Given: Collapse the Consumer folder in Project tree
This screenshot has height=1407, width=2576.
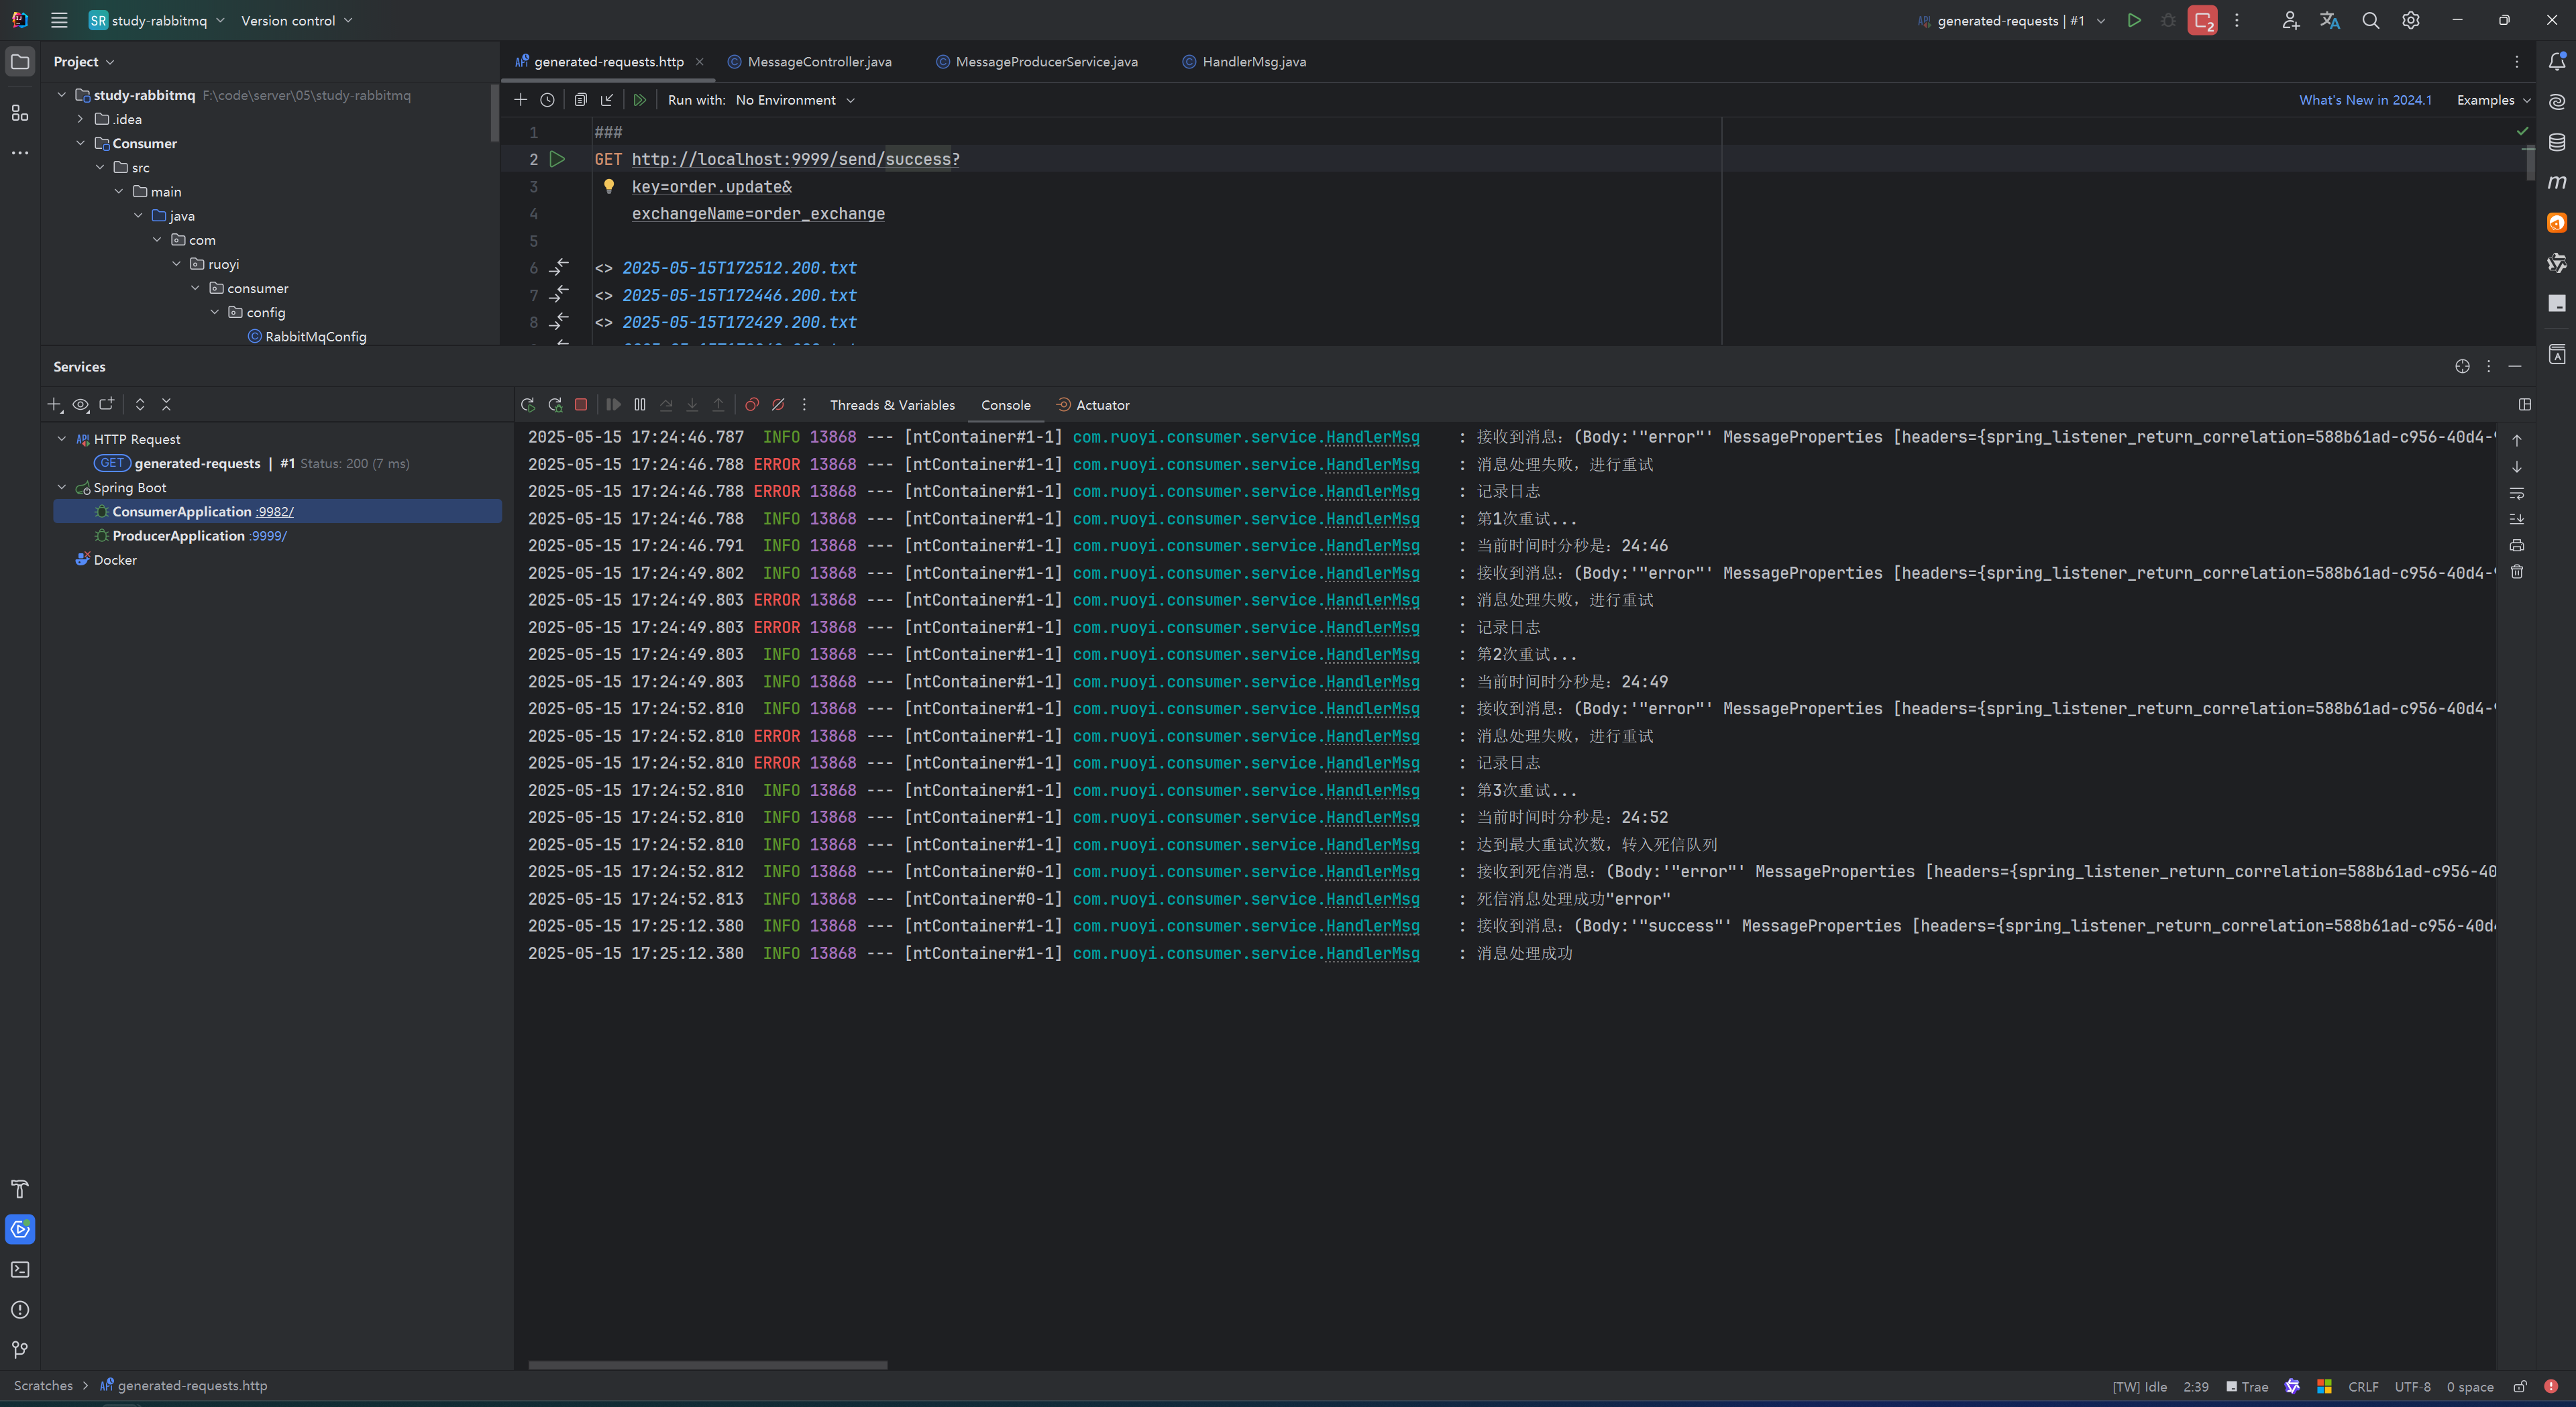Looking at the screenshot, I should pyautogui.click(x=81, y=143).
